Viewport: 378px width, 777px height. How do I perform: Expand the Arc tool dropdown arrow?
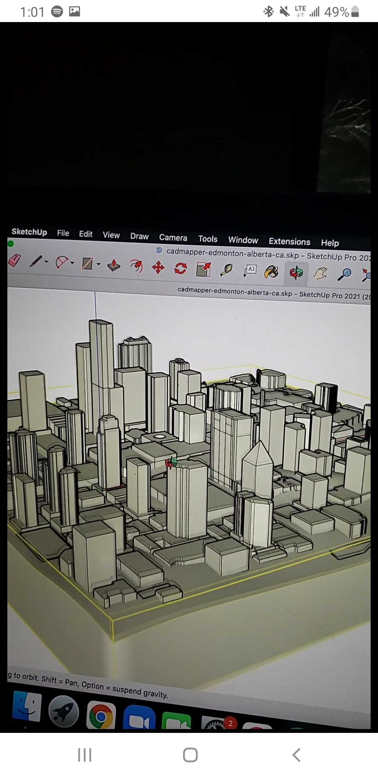72,263
